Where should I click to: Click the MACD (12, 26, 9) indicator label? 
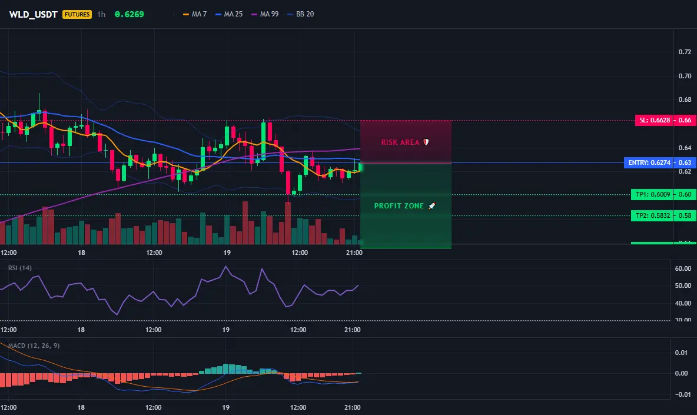coord(34,346)
